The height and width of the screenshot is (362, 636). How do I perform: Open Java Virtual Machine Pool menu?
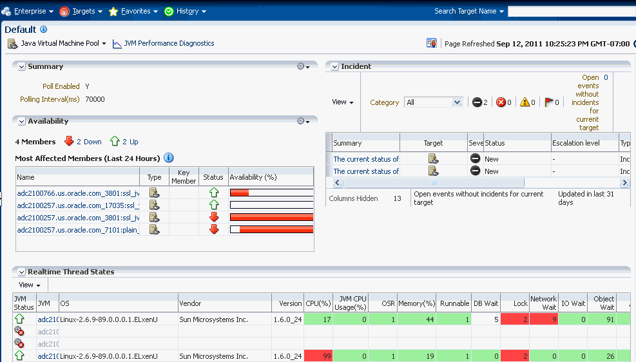[63, 43]
